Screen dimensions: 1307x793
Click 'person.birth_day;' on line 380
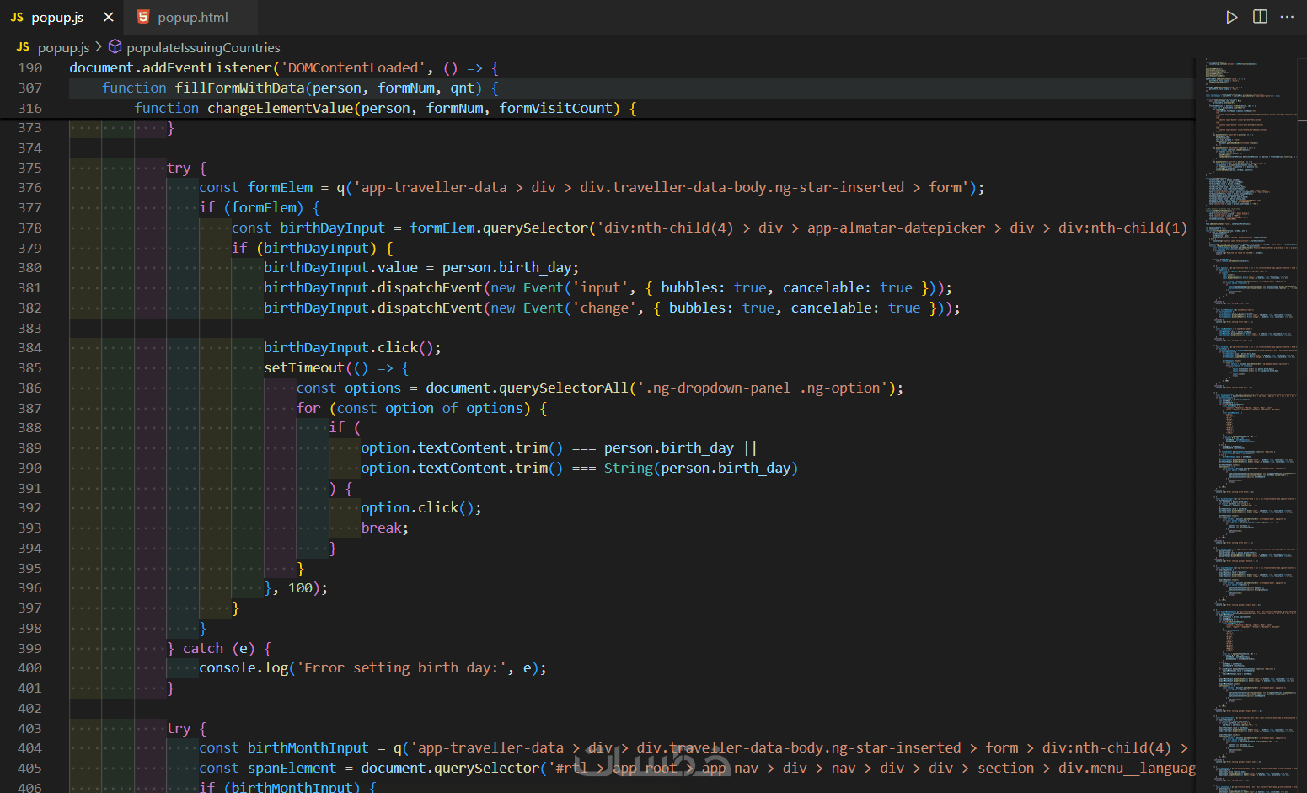511,267
